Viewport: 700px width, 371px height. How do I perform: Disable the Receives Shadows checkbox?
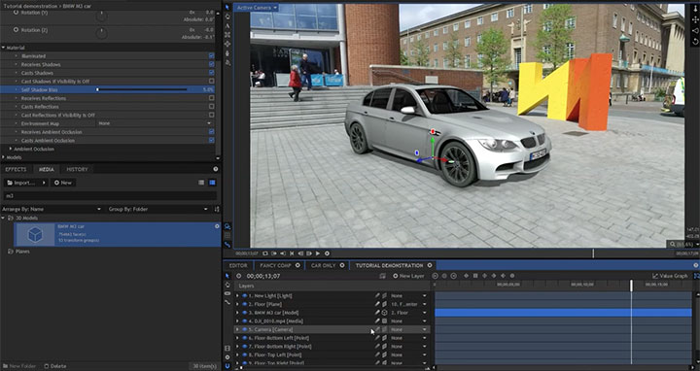[212, 64]
